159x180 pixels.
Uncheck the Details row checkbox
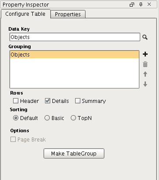coord(48,101)
